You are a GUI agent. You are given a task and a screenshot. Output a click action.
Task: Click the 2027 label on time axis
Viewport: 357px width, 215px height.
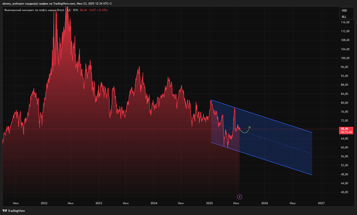coord(321,203)
